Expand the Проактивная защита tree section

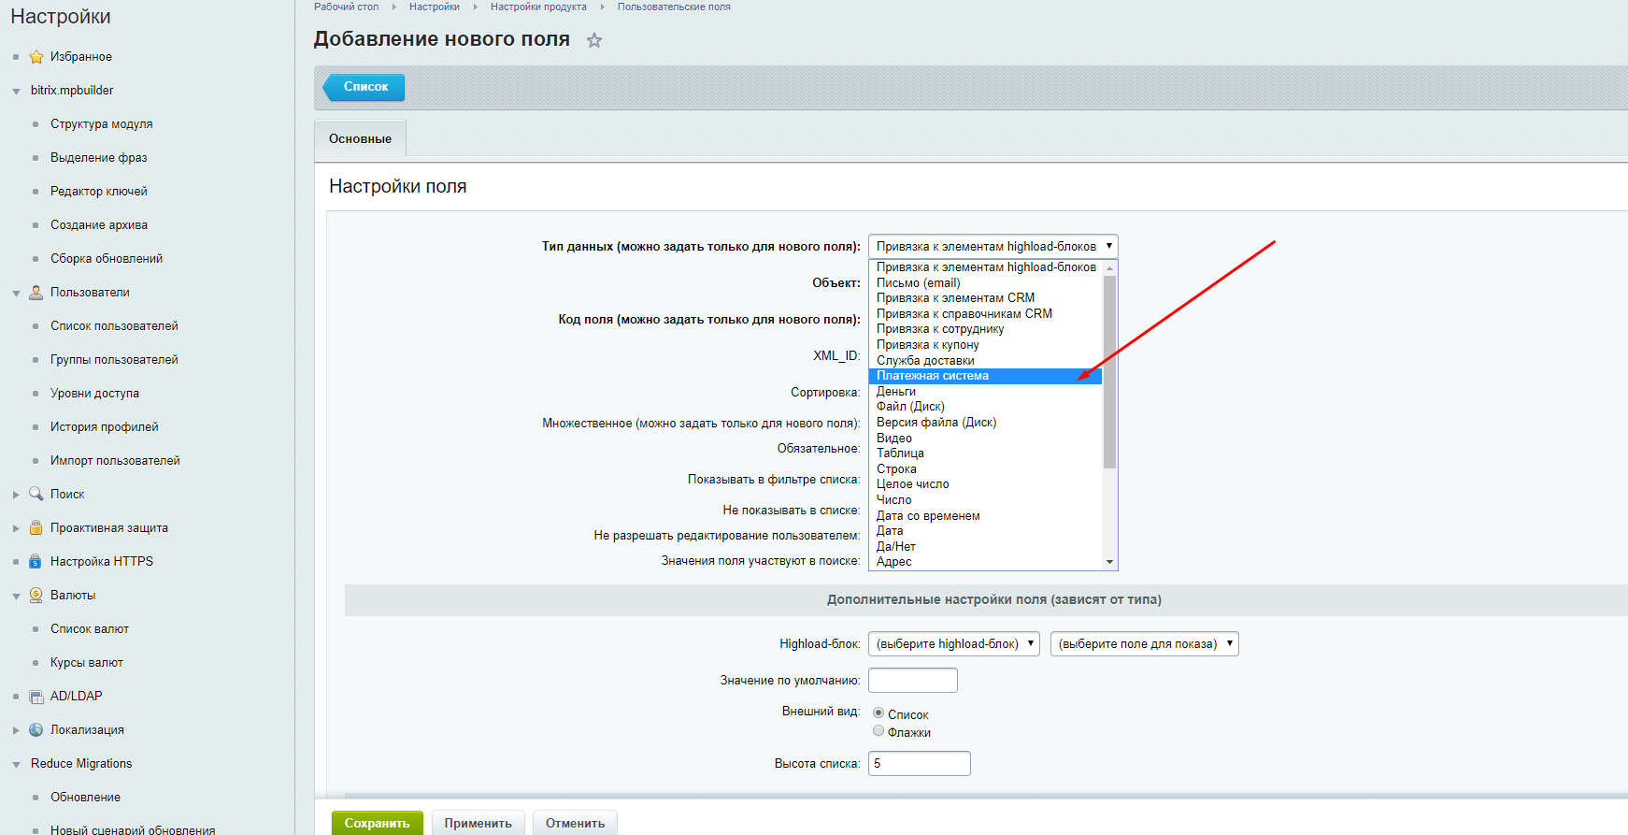(x=16, y=528)
